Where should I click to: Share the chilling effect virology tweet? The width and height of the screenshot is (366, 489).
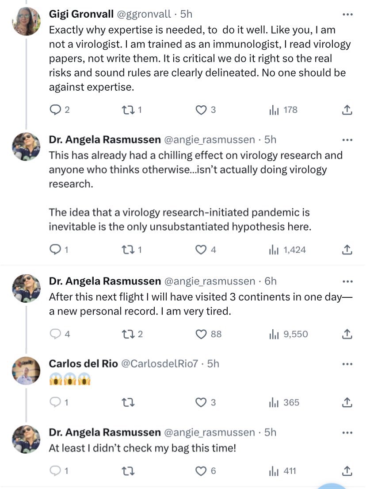[x=347, y=250]
